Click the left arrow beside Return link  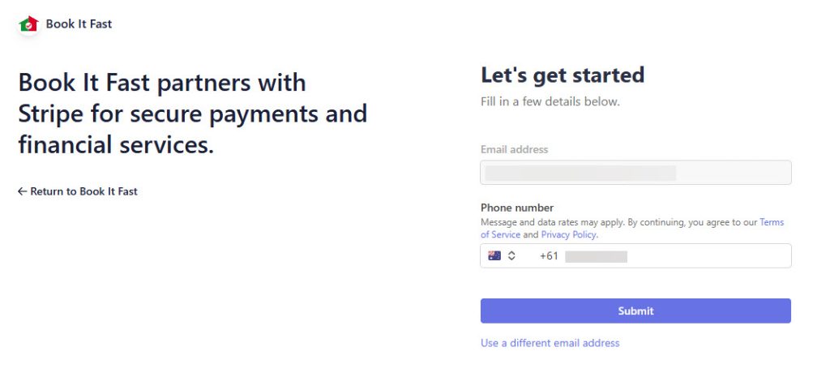23,192
